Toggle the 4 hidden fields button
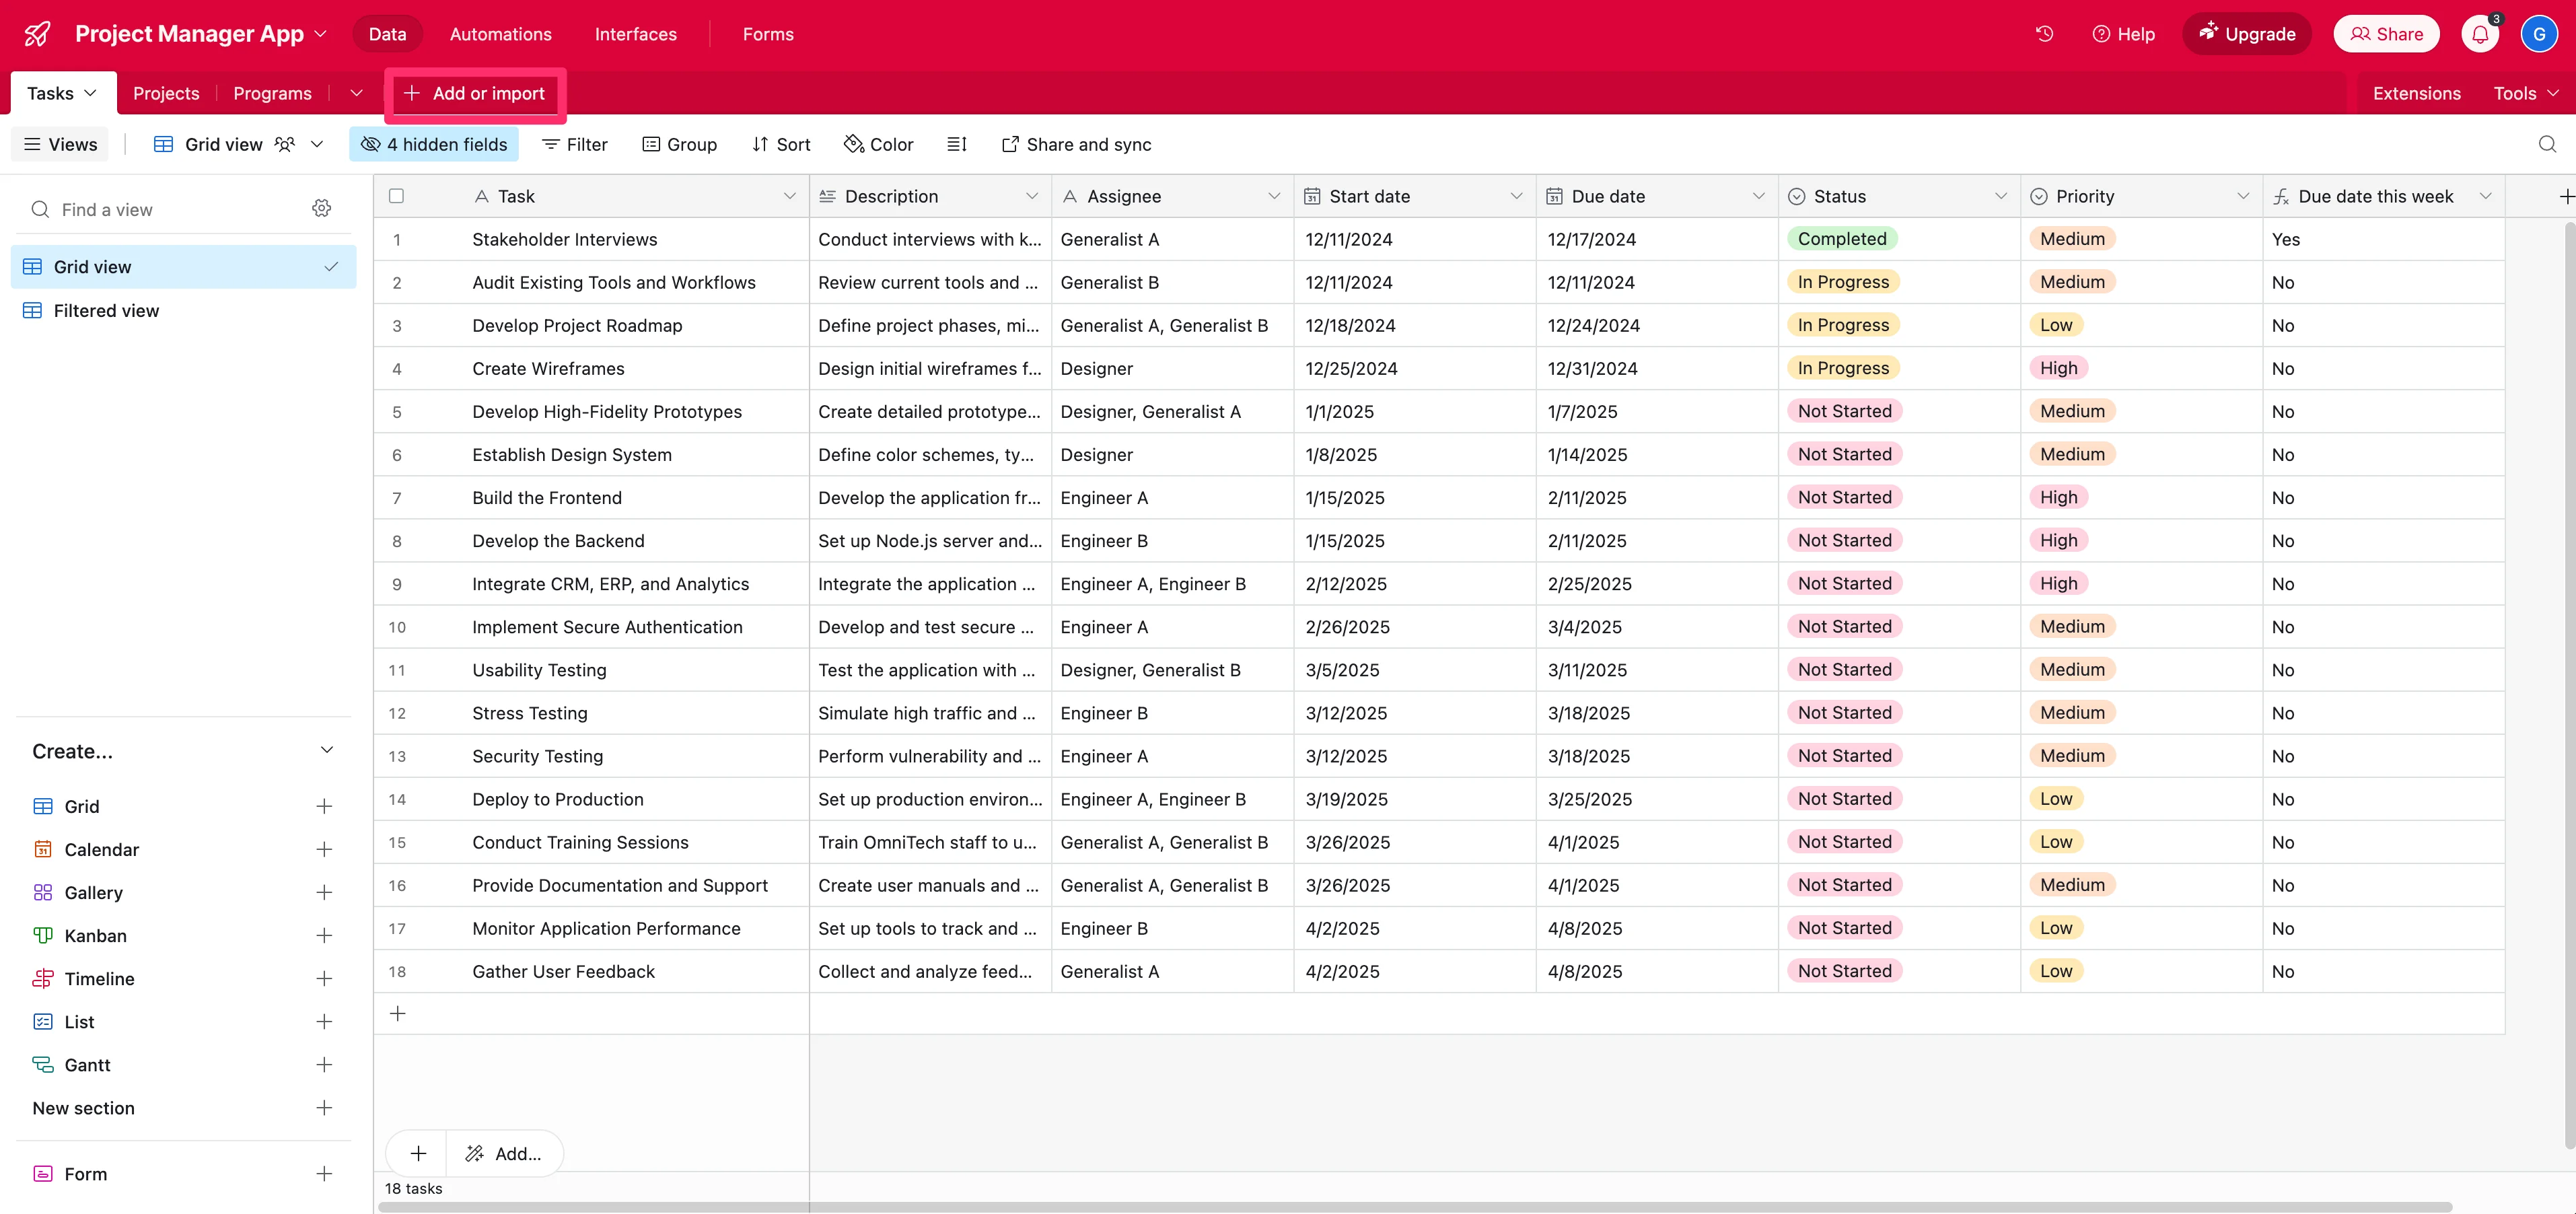 [434, 144]
